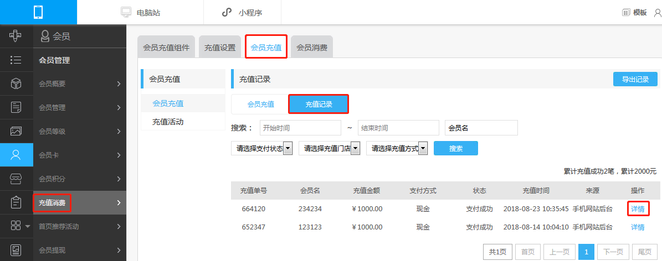The height and width of the screenshot is (261, 662).
Task: Click the blue 搜索 search button
Action: (456, 148)
